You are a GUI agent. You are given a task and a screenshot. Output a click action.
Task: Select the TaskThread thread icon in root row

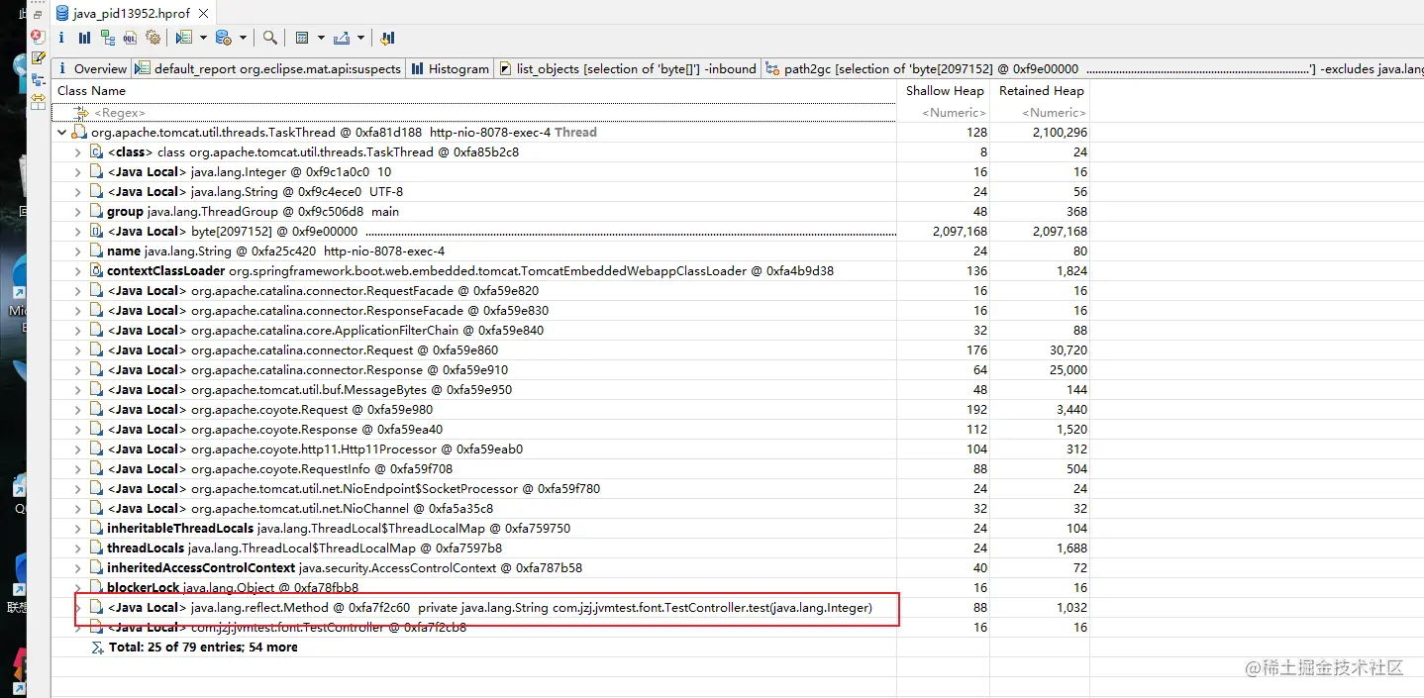coord(78,132)
